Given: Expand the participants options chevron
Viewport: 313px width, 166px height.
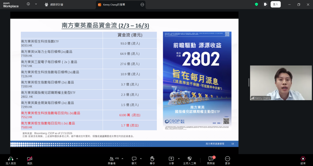Looking at the screenshot, I should 123,159.
